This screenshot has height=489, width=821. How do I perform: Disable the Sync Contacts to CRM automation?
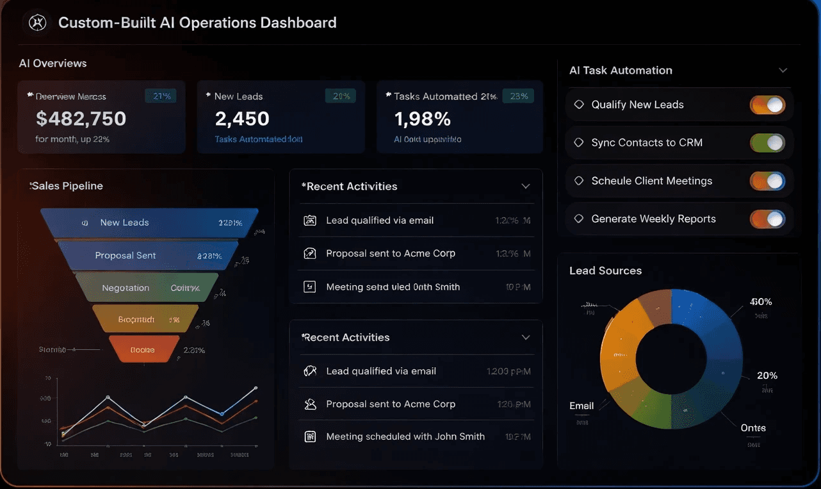pos(767,142)
